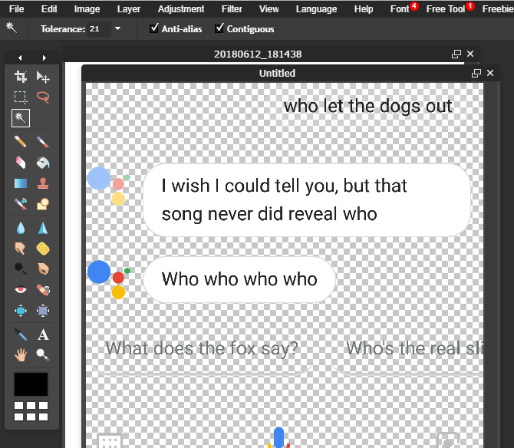Close the Untitled document window
The height and width of the screenshot is (448, 514).
(490, 73)
